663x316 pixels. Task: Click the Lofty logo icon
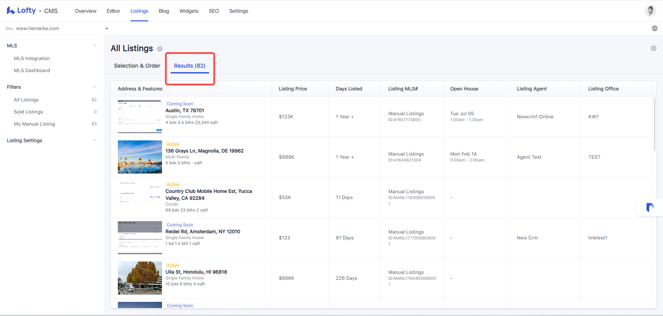(x=11, y=11)
